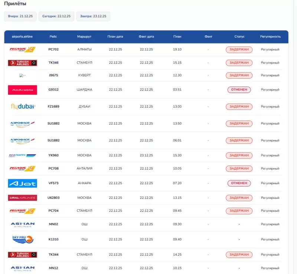297x274 pixels.
Task: Click the Air Arabia logo
Action: coord(22,90)
